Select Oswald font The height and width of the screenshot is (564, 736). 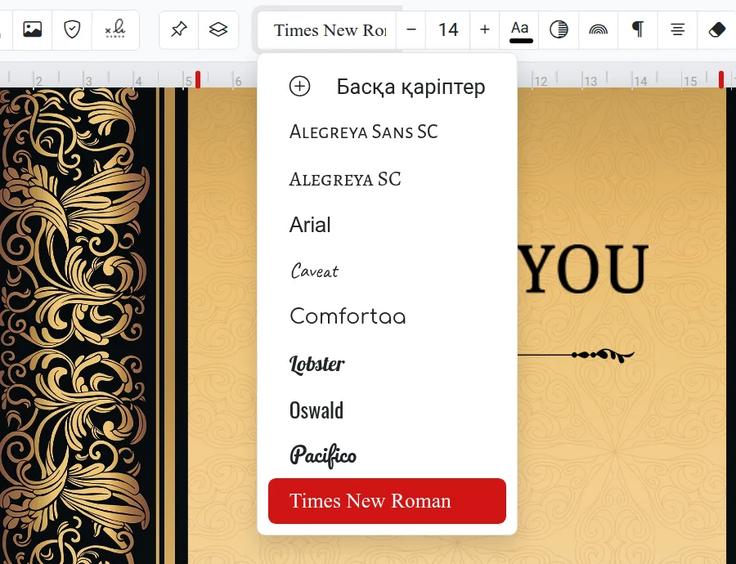coord(388,410)
